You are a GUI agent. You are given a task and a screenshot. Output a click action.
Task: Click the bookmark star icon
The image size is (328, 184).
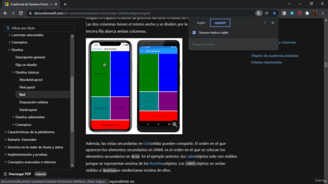[274, 13]
